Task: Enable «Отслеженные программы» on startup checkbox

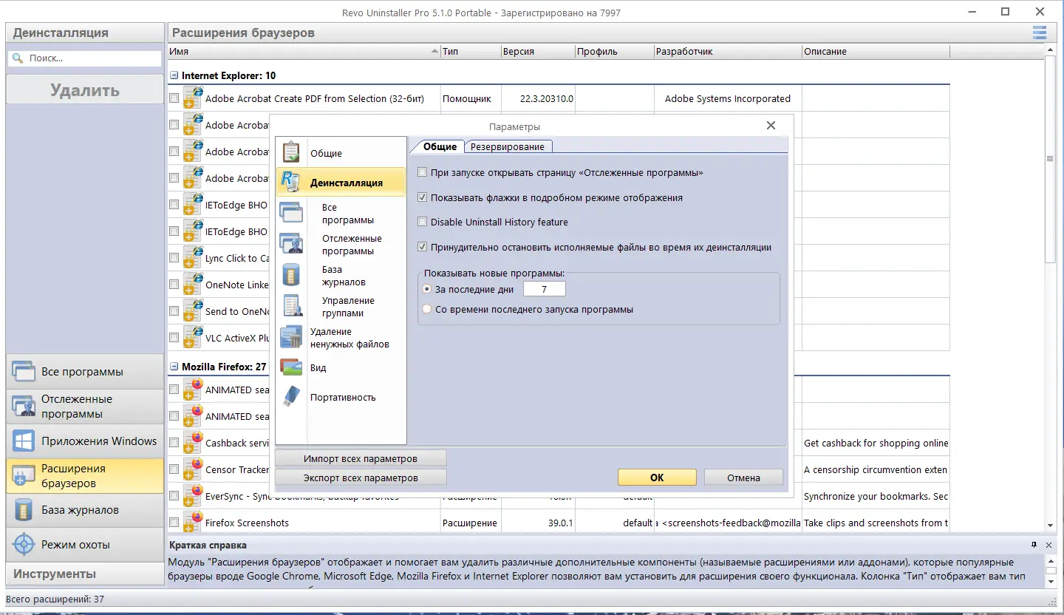Action: (423, 172)
